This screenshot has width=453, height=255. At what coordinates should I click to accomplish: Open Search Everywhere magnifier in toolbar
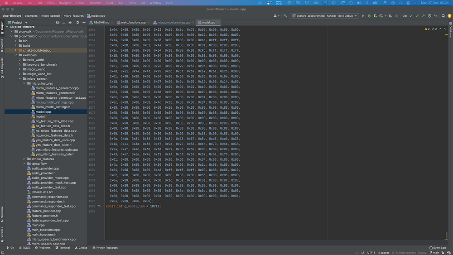click(x=443, y=16)
